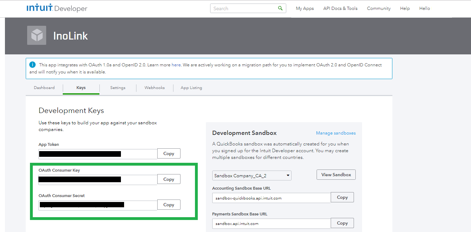Click the blue info icon in banner
The width and height of the screenshot is (471, 232).
pos(32,65)
